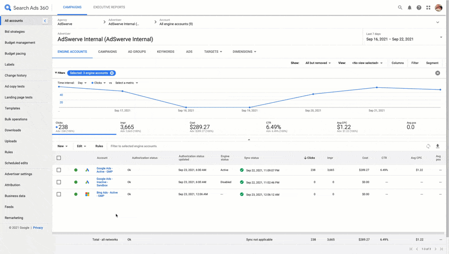Open the Select a metric dropdown

point(127,83)
